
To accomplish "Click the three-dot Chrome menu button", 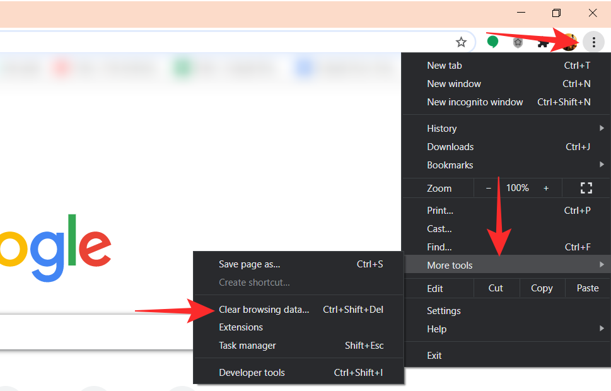I will (x=593, y=42).
